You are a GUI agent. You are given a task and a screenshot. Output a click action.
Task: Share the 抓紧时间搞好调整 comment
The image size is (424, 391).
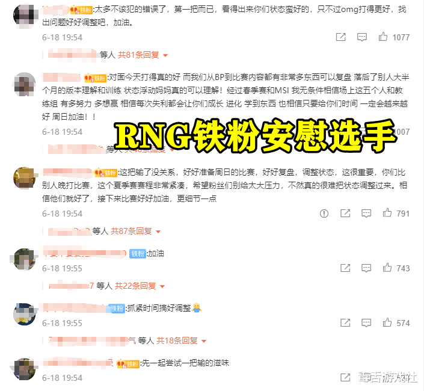(345, 323)
